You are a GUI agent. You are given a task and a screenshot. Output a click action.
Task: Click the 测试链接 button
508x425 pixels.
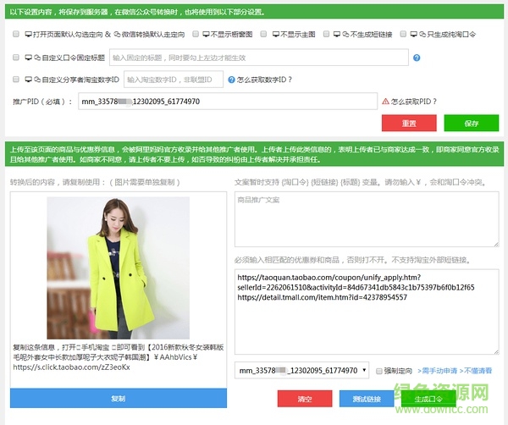coord(367,399)
